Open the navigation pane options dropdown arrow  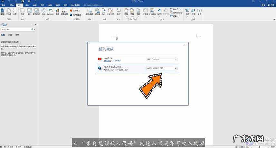click(33, 24)
